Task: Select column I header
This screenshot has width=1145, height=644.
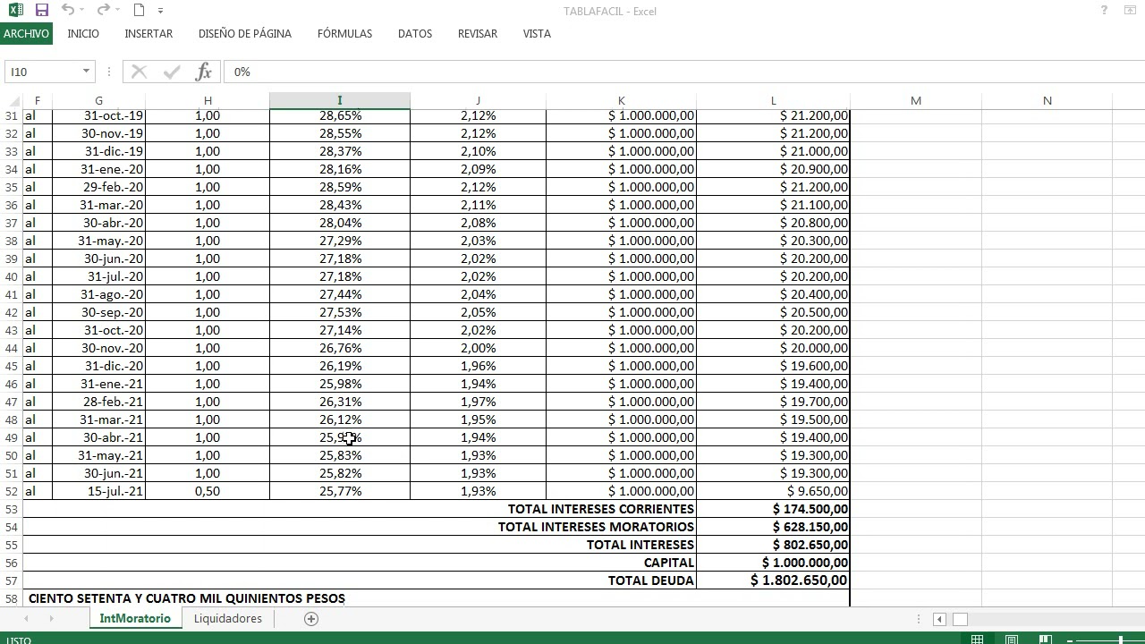Action: tap(340, 100)
